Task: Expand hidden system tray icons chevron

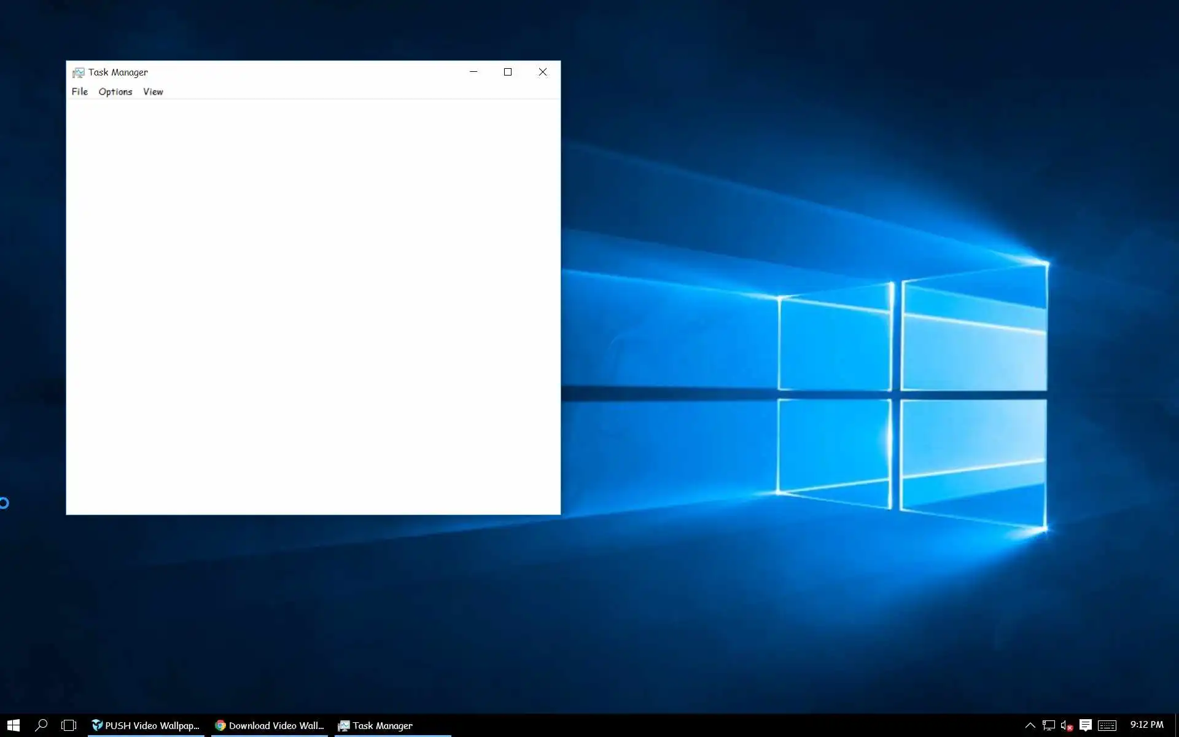Action: tap(1030, 725)
